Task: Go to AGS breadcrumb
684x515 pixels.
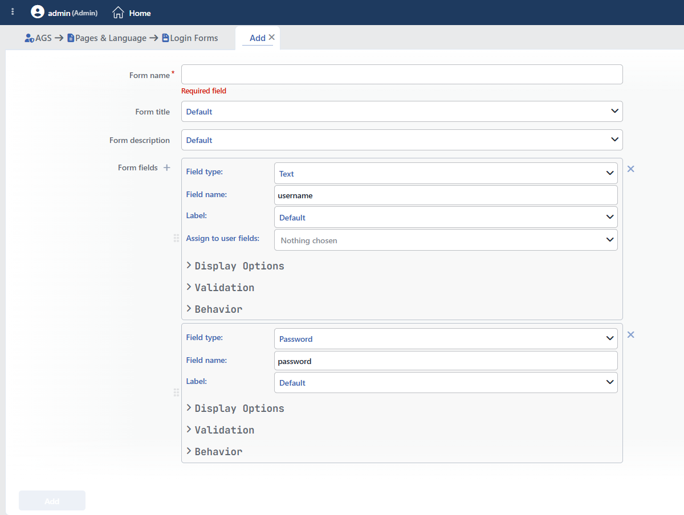Action: (43, 38)
